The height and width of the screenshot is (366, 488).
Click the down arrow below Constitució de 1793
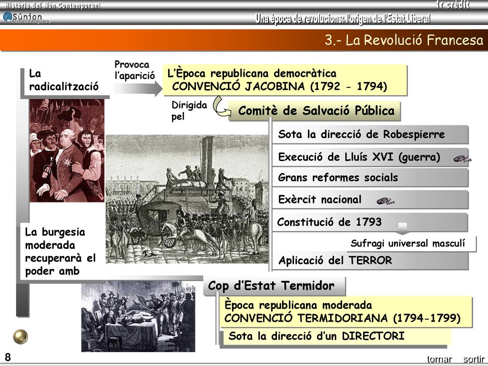pos(402,228)
